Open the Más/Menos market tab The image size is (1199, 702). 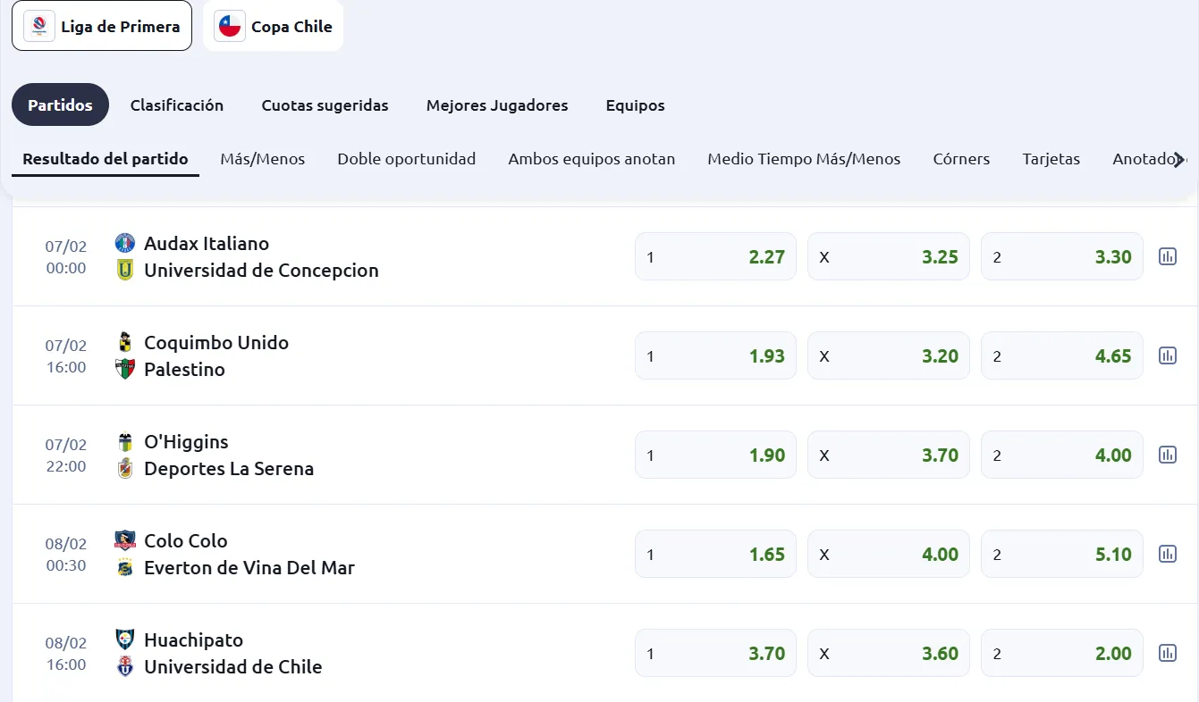[262, 158]
